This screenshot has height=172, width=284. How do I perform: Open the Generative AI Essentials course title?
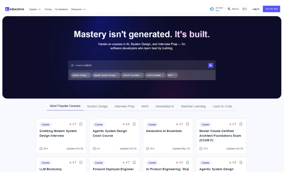point(164,131)
